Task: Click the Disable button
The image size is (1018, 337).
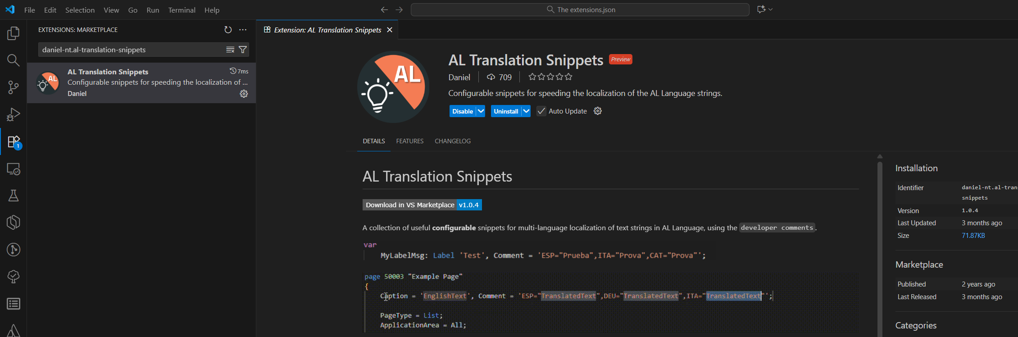Action: point(463,111)
